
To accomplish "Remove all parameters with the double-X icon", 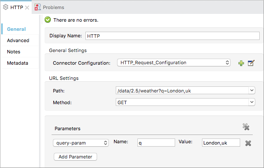I will (x=246, y=127).
